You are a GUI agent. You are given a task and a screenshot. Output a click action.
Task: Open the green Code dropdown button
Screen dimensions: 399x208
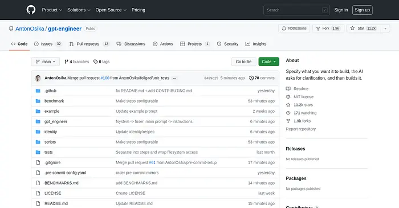point(268,62)
